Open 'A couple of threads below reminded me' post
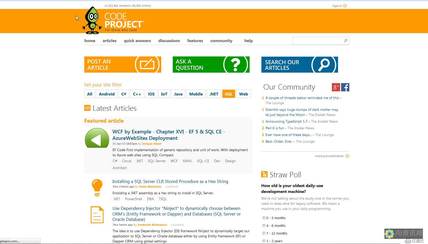Image resolution: width=428 pixels, height=244 pixels. (x=302, y=98)
